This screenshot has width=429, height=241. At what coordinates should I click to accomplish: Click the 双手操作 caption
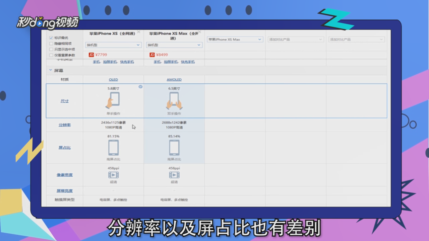(174, 114)
